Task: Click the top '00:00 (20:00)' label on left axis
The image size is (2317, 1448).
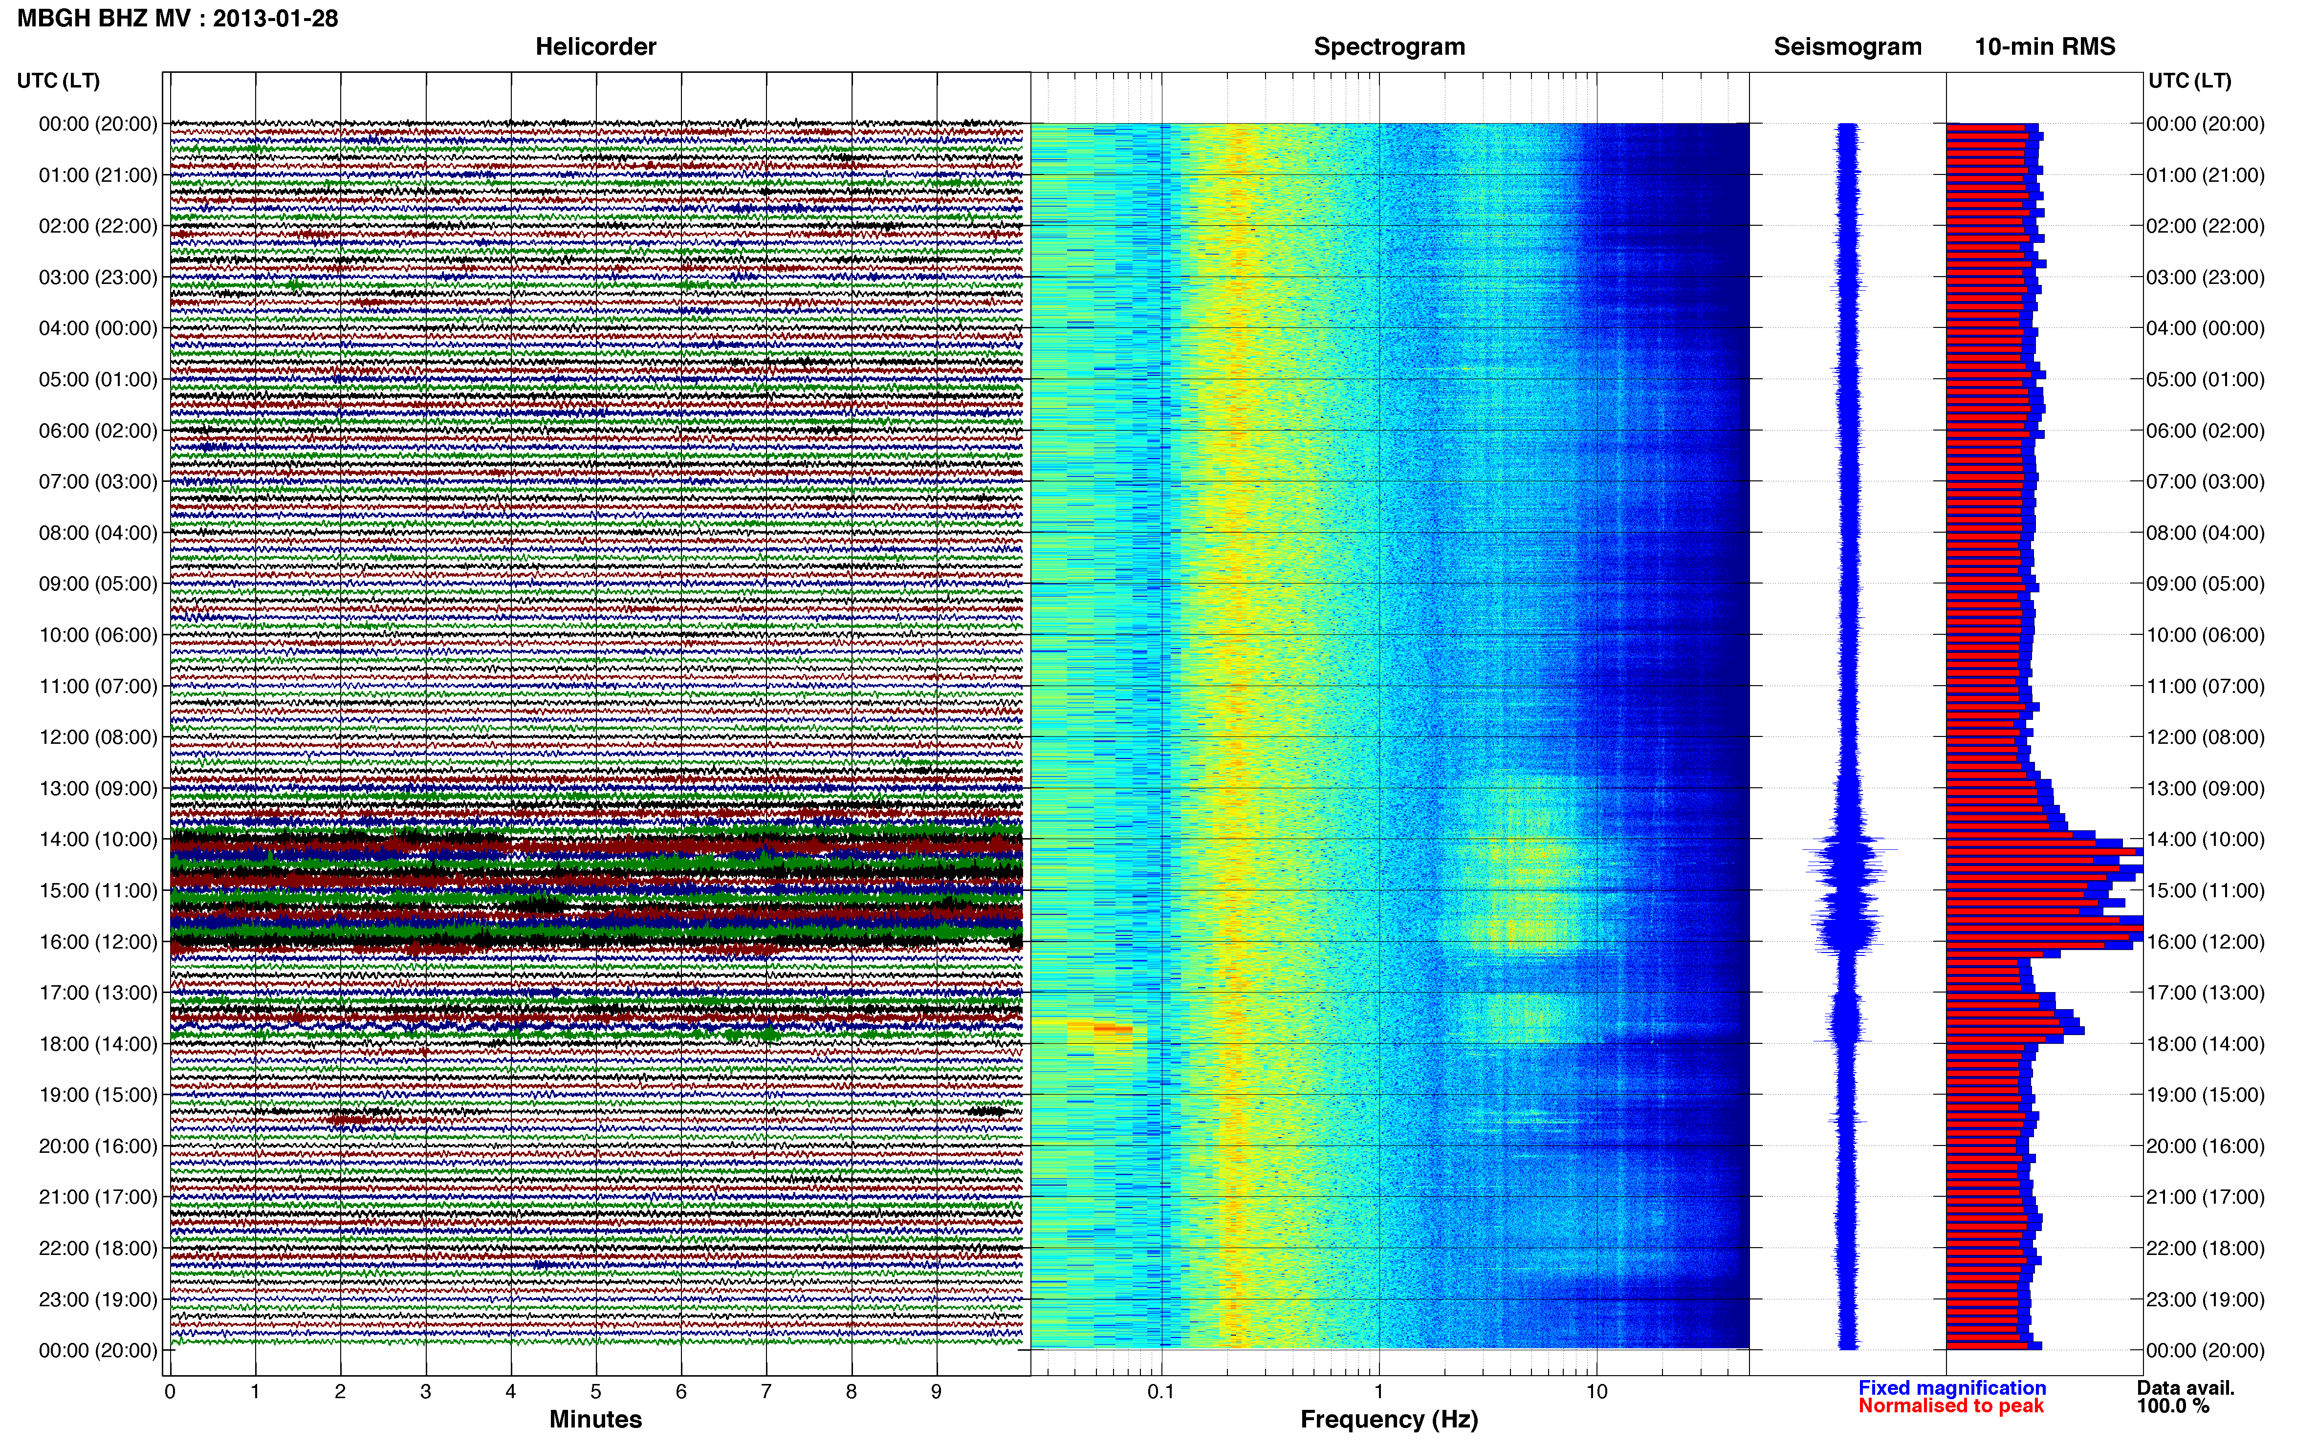Action: pyautogui.click(x=98, y=124)
